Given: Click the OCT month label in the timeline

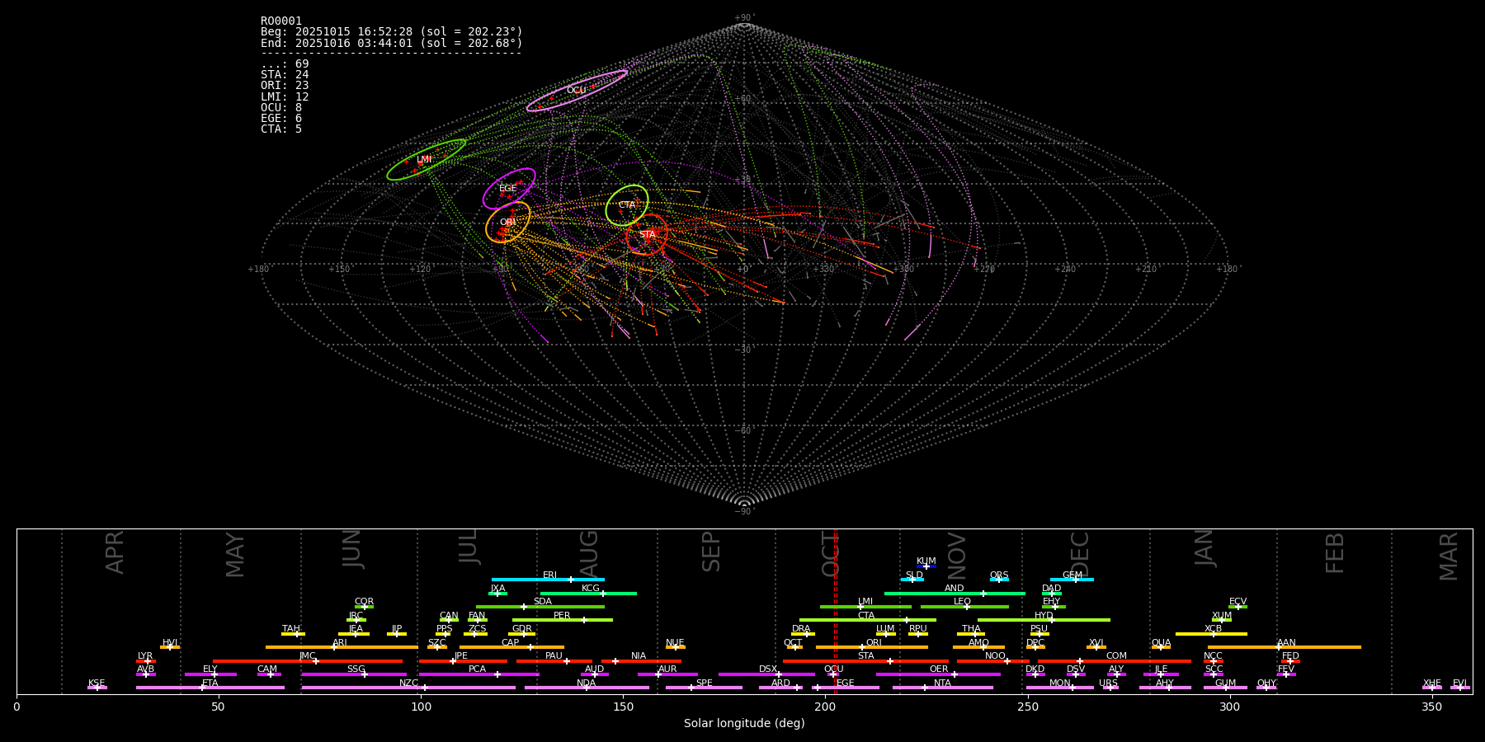Looking at the screenshot, I should [831, 553].
